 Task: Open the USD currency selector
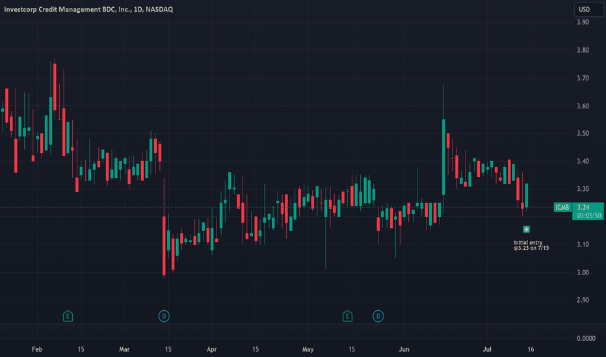tap(588, 9)
